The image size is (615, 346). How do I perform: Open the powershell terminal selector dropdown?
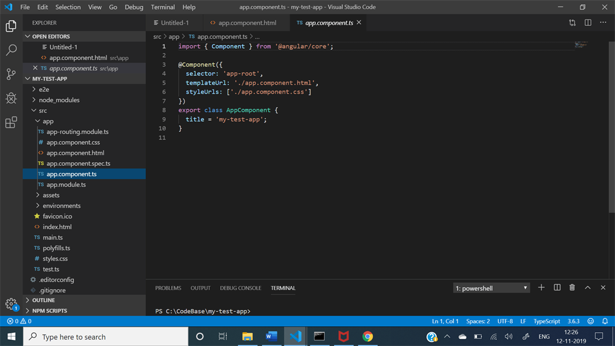click(x=491, y=288)
